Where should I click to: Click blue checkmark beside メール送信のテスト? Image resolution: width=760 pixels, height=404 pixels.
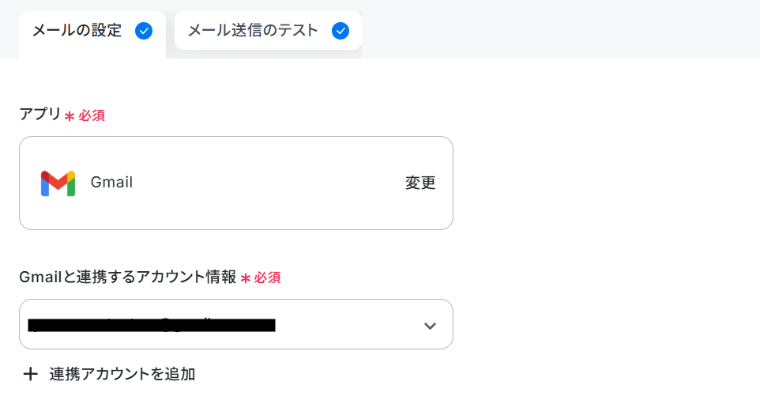tap(340, 31)
